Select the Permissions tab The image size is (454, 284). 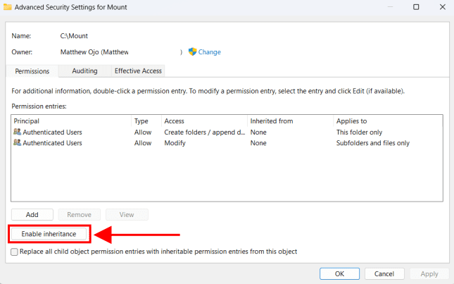(32, 71)
